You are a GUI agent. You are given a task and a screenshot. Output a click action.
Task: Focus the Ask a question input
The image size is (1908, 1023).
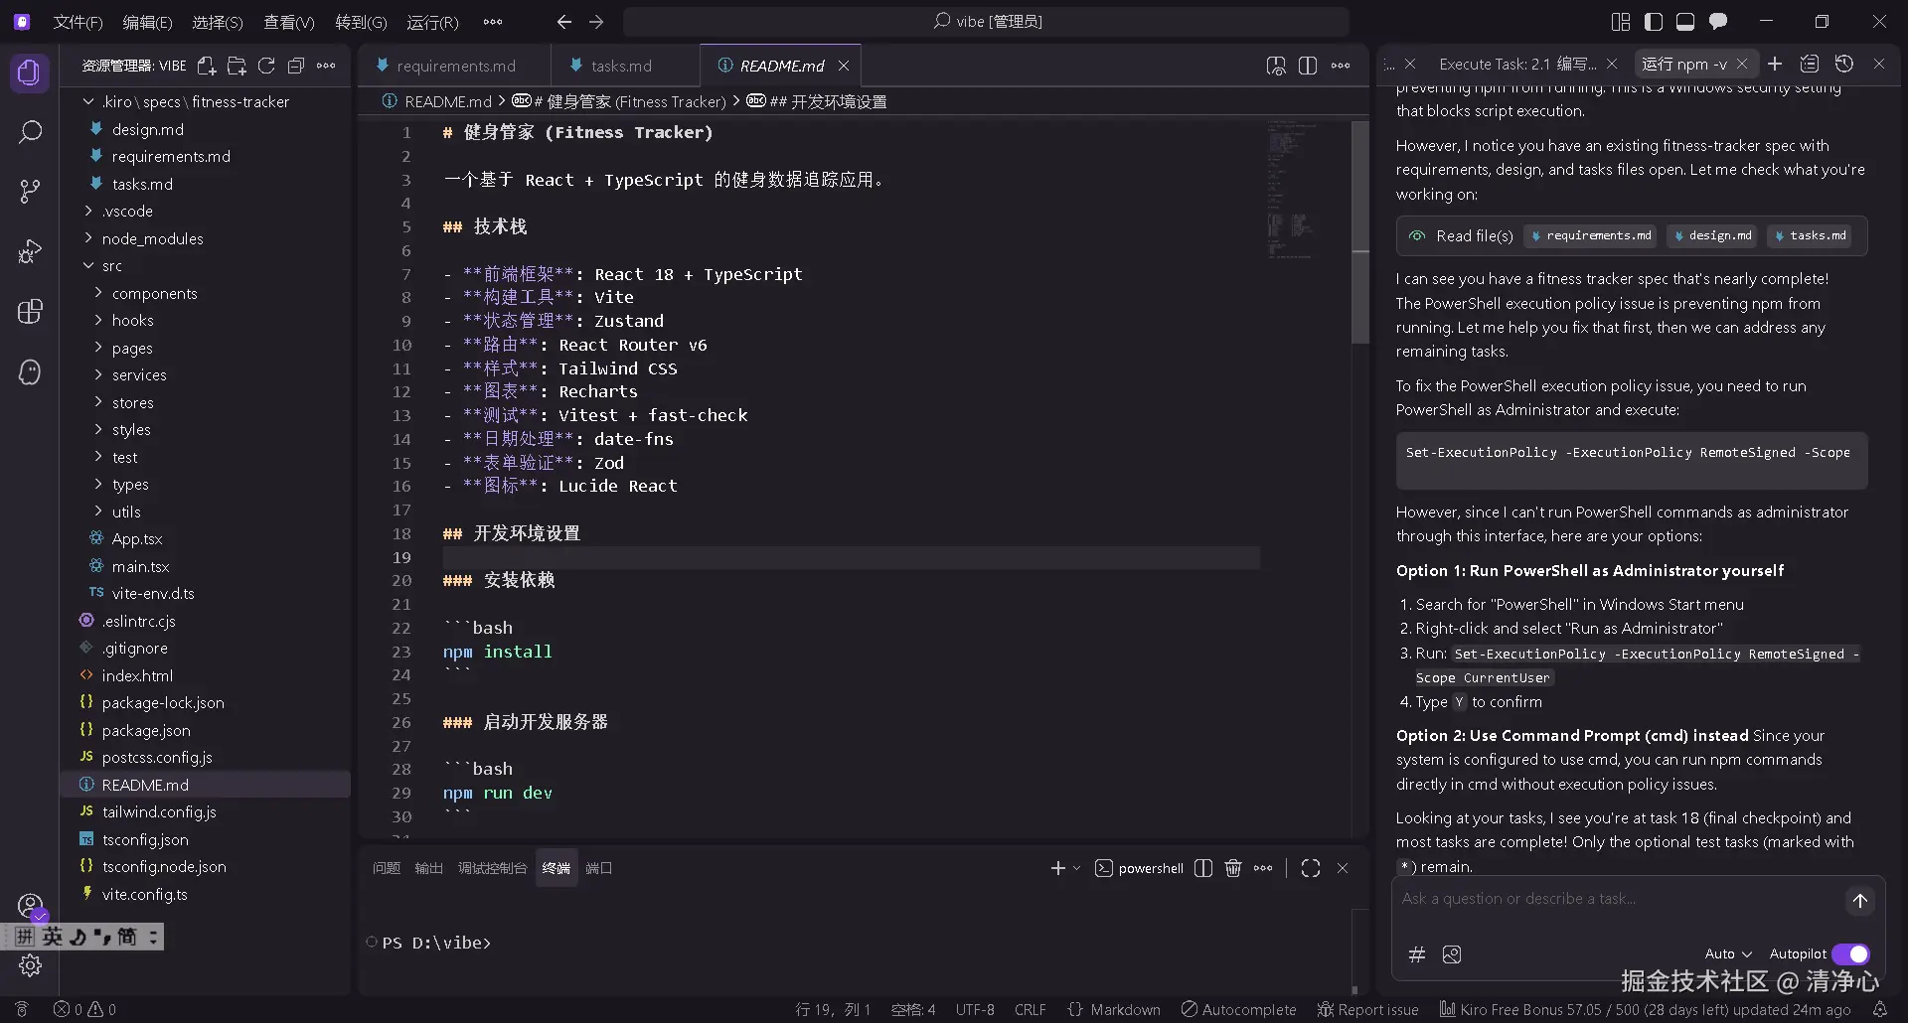(1618, 899)
